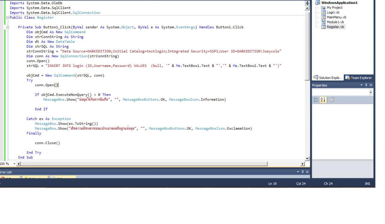Open MainMenu.vb in Solution Explorer
This screenshot has height=224, width=385.
point(336,17)
